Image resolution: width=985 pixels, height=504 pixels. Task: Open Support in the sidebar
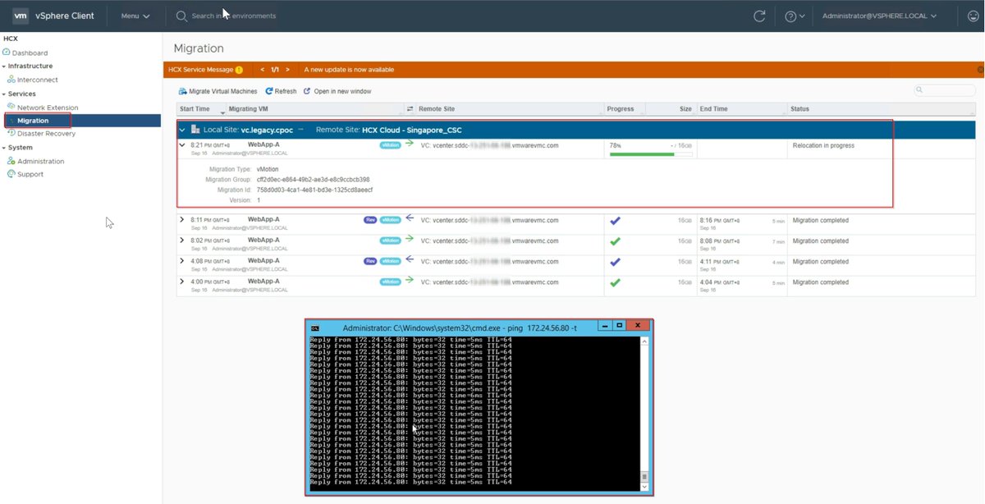pyautogui.click(x=30, y=174)
